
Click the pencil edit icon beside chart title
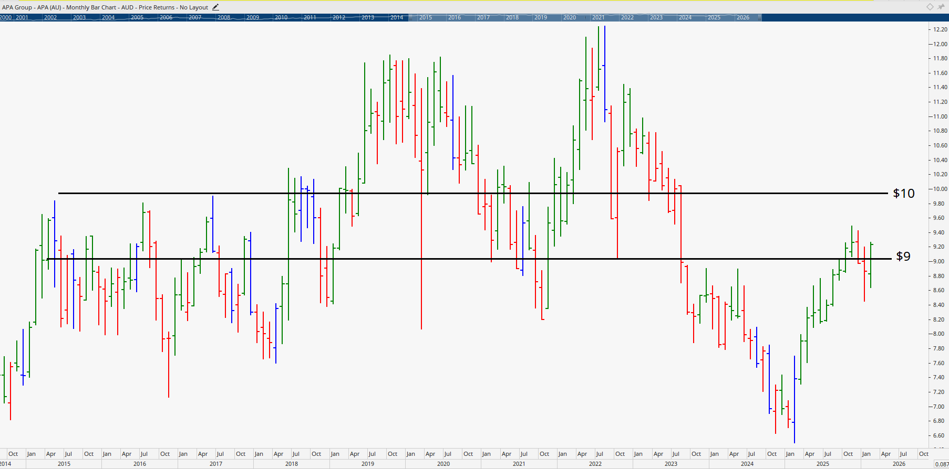tap(215, 7)
